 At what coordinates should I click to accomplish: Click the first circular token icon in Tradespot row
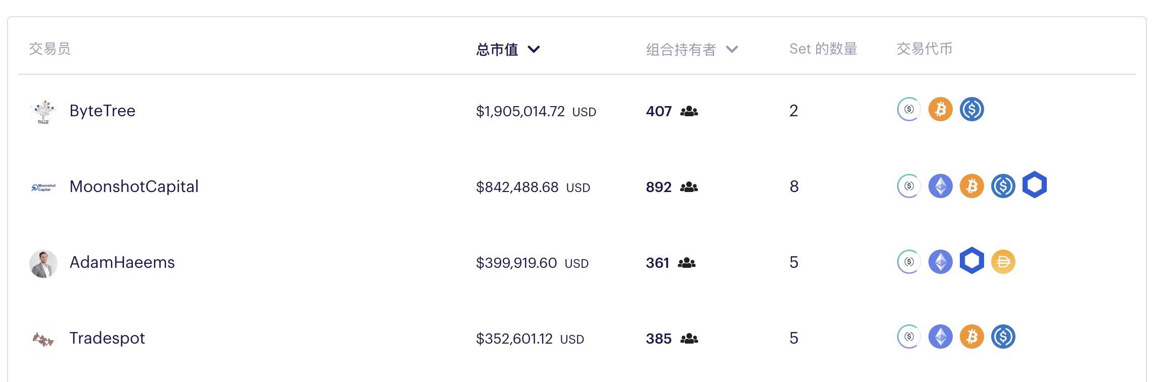coord(909,337)
